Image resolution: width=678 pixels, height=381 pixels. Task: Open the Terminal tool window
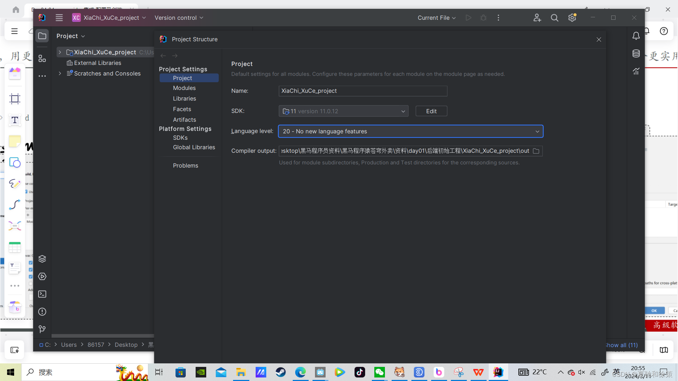[42, 294]
